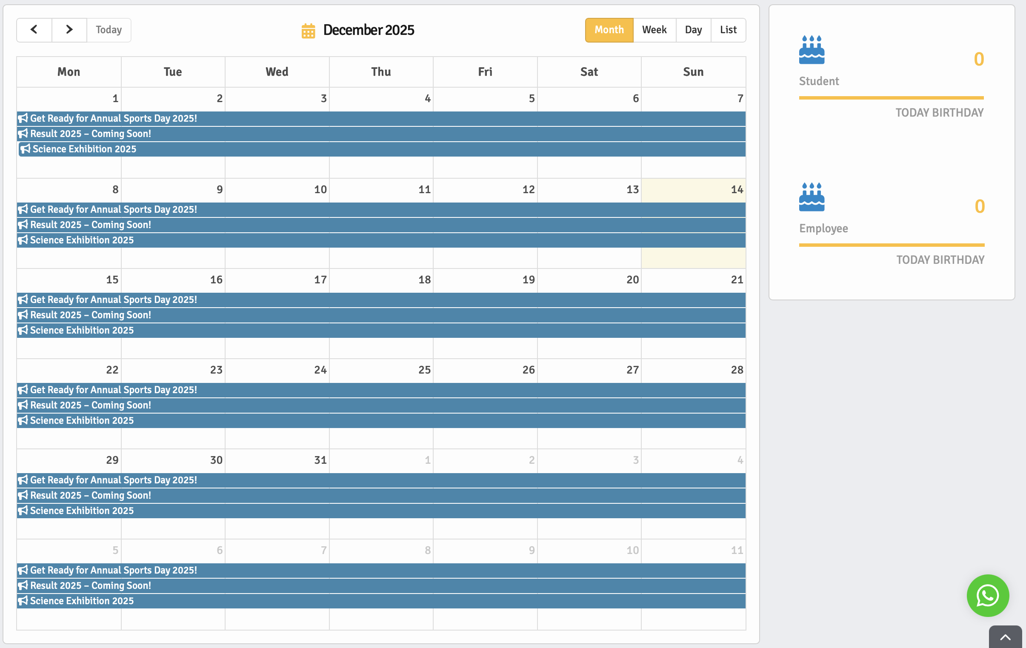
Task: Open the WhatsApp chat bubble
Action: [x=987, y=595]
